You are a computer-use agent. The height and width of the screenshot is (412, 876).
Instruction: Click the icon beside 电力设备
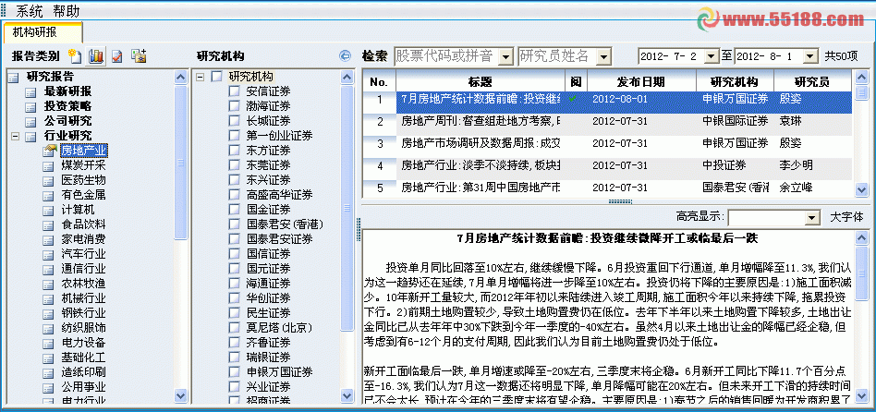click(48, 343)
